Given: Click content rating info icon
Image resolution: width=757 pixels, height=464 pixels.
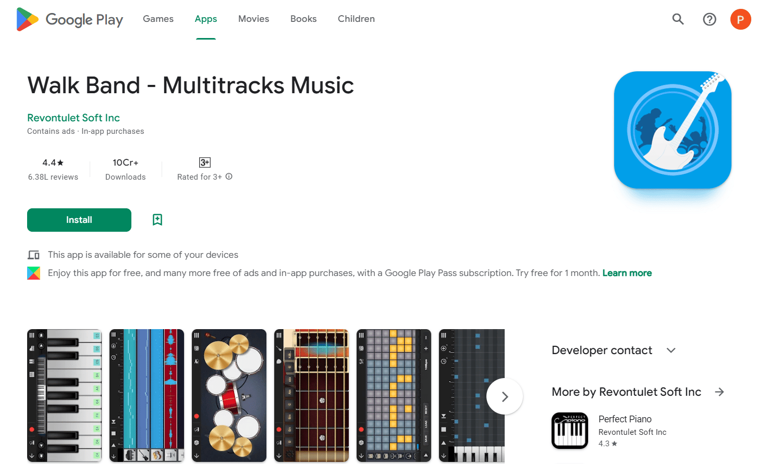Looking at the screenshot, I should (x=229, y=177).
